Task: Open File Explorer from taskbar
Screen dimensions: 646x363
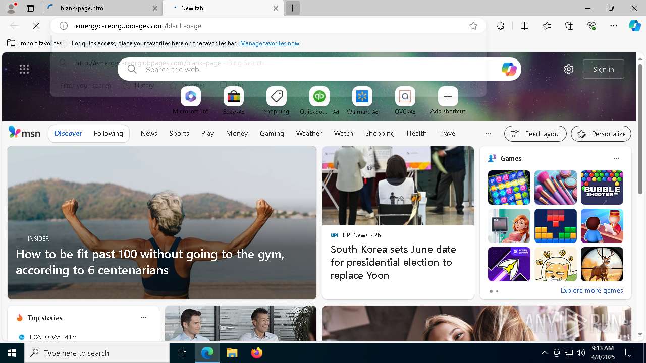Action: point(232,353)
